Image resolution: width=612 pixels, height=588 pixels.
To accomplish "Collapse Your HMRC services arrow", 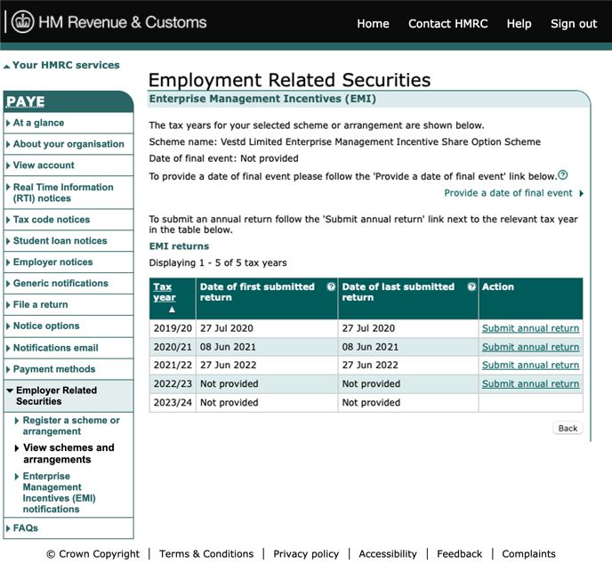I will point(6,67).
